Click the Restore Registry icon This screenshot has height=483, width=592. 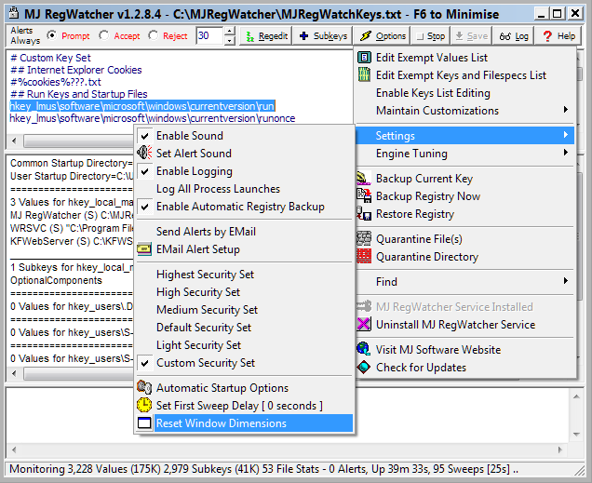[364, 213]
